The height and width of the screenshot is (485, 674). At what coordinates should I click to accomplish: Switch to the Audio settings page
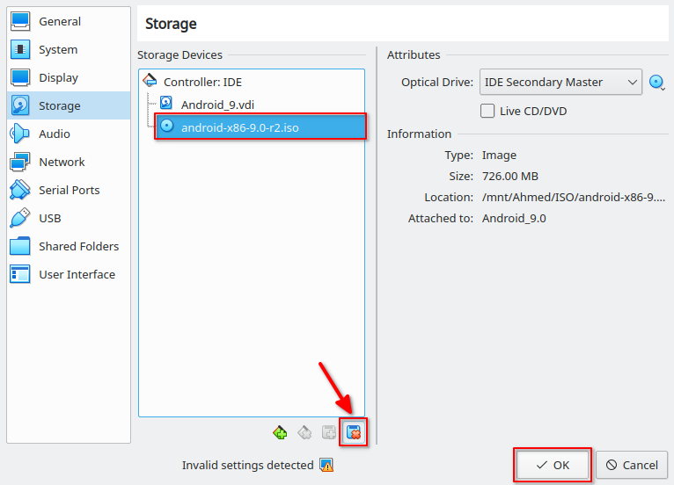pos(69,134)
